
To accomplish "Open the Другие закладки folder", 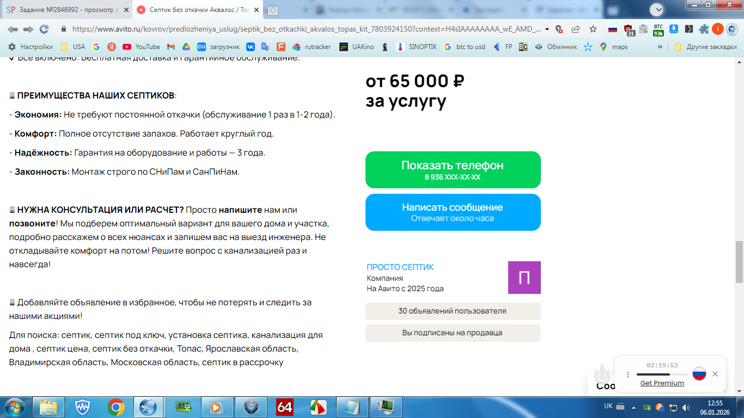I will coord(705,47).
